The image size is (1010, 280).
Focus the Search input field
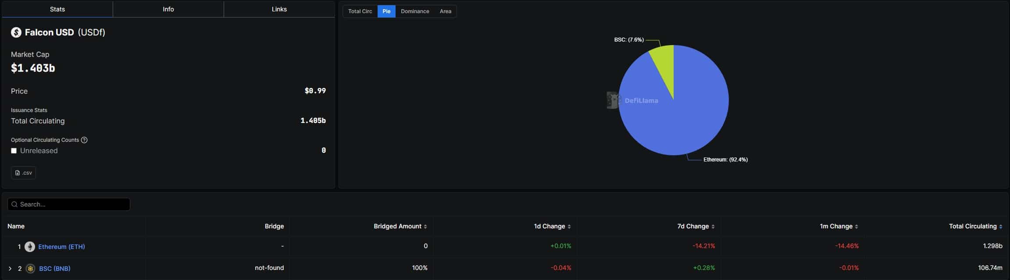69,204
